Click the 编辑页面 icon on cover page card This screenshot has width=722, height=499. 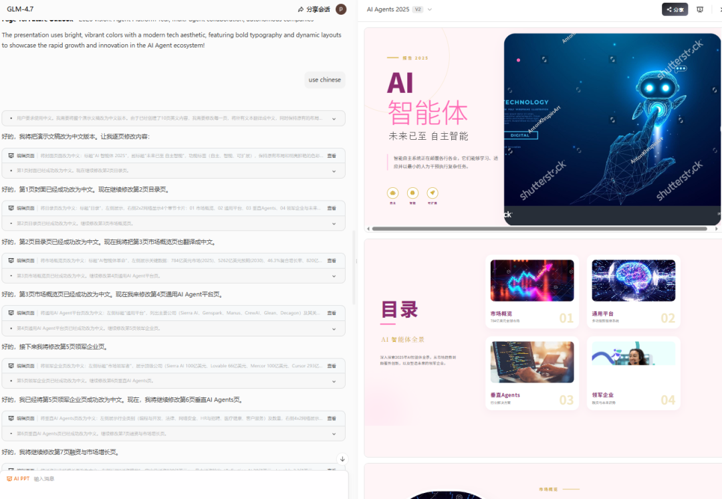[x=11, y=156]
